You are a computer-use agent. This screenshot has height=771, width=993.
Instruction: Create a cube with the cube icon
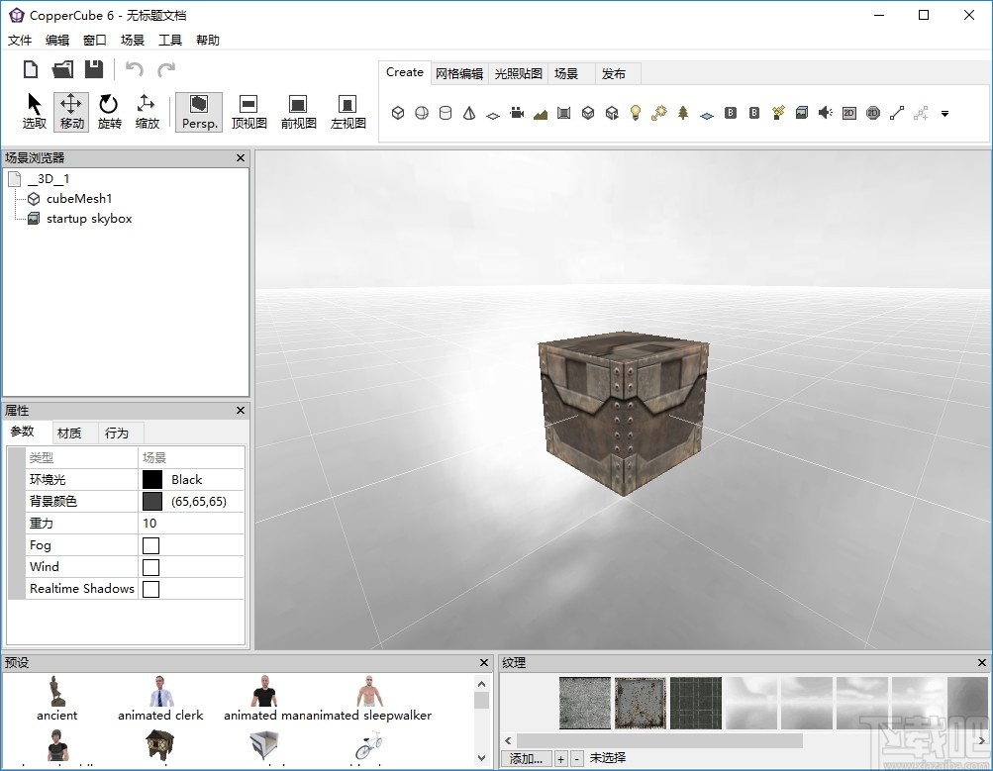398,113
